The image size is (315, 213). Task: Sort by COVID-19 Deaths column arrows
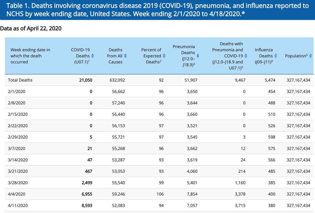(92, 56)
